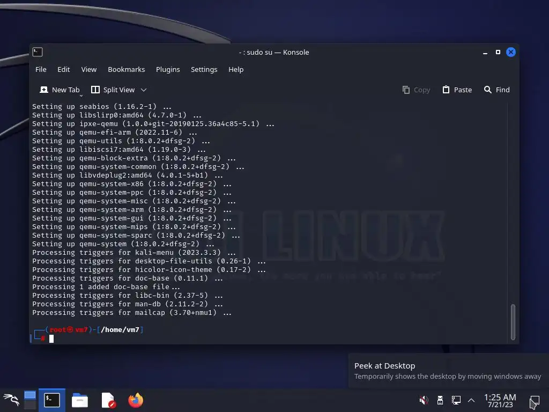Click 'Setting up libvdeplug2:amd64' line
The height and width of the screenshot is (412, 549).
pos(128,175)
